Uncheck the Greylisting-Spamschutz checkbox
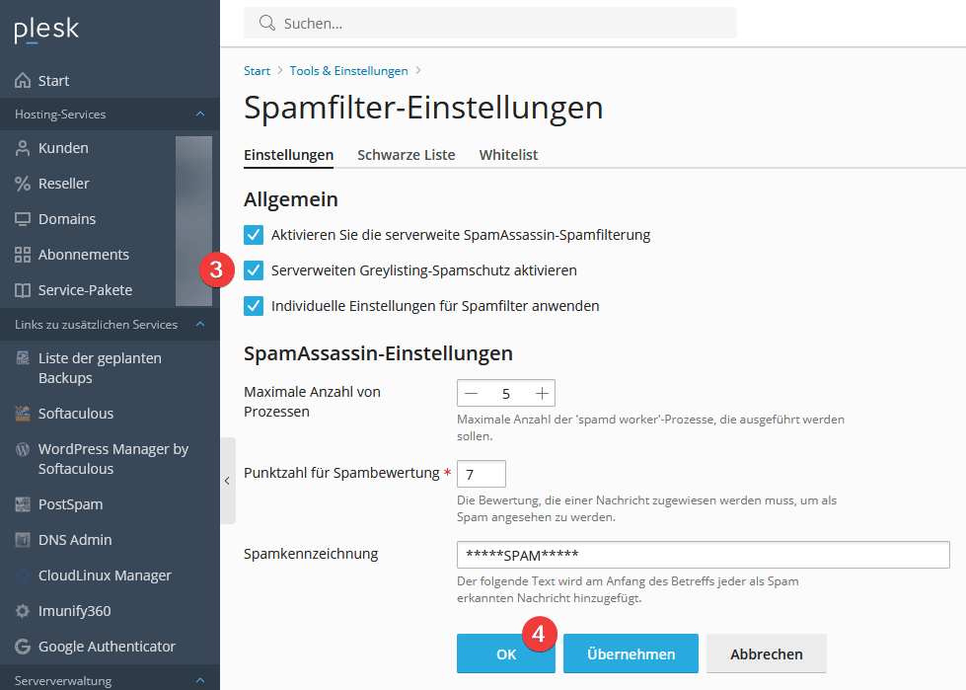This screenshot has height=690, width=966. click(254, 270)
